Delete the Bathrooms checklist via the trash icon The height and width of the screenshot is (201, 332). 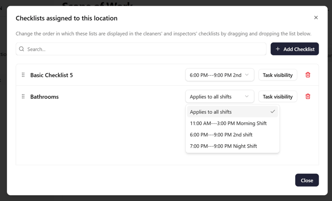tap(308, 97)
